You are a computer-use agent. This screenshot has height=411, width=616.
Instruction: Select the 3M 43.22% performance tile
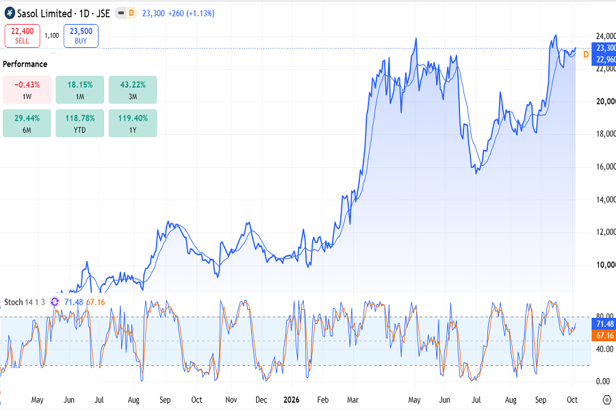click(133, 90)
